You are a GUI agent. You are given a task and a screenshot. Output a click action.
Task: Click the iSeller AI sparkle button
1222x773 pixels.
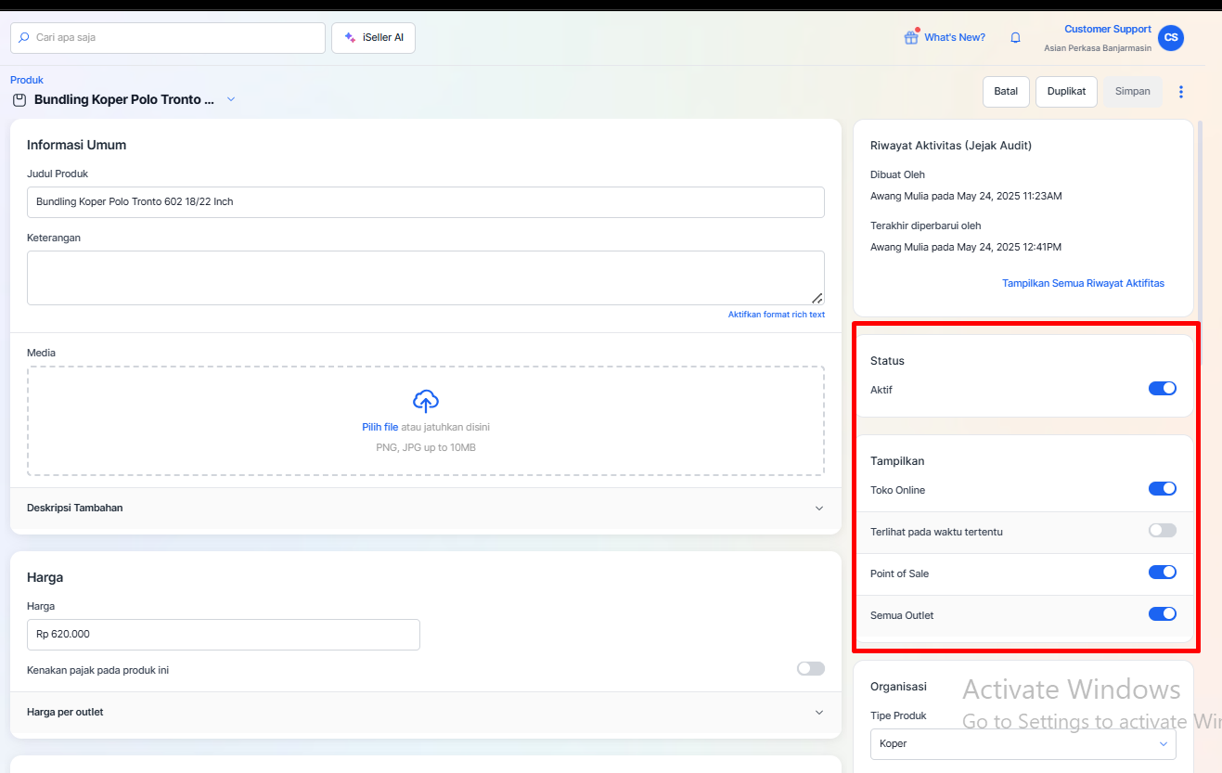tap(373, 38)
